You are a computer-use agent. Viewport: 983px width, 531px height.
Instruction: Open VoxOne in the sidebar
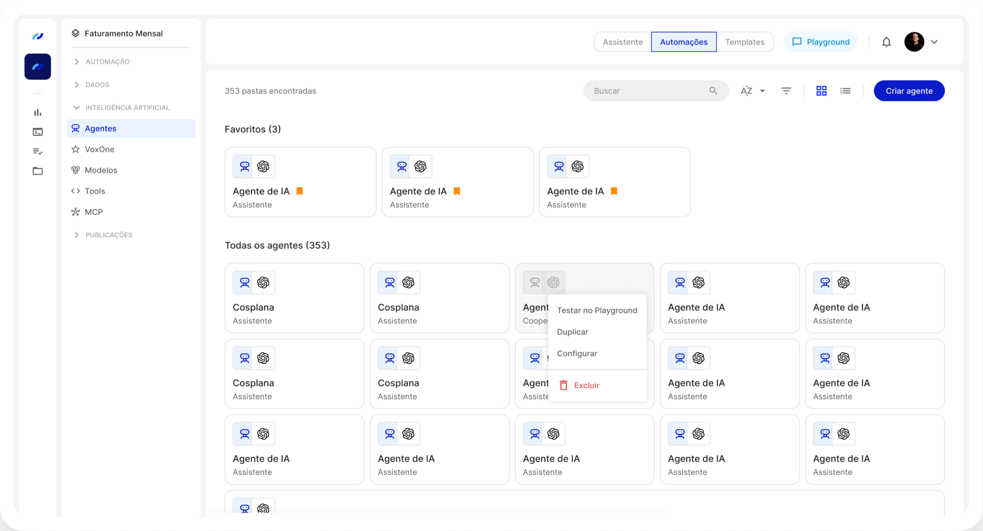[99, 149]
